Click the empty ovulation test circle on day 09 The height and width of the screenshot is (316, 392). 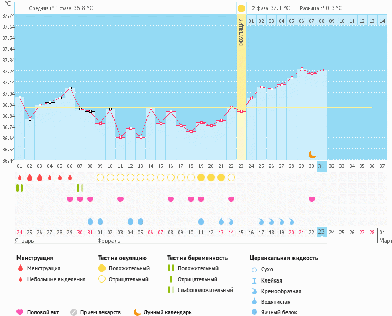coord(100,177)
